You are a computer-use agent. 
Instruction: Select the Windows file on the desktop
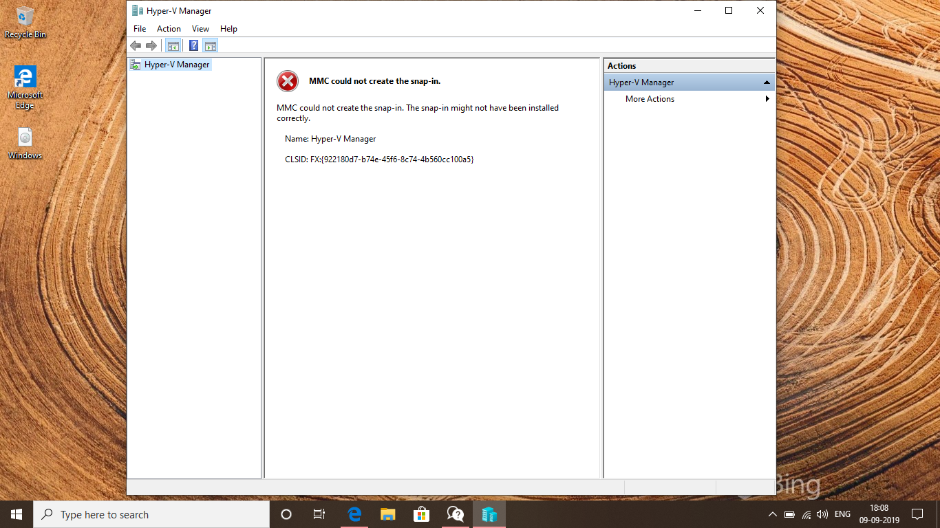[25, 144]
